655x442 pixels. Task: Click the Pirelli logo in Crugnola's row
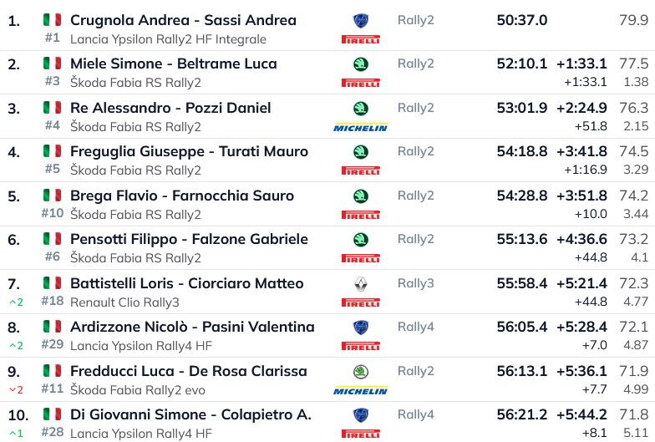[x=360, y=39]
